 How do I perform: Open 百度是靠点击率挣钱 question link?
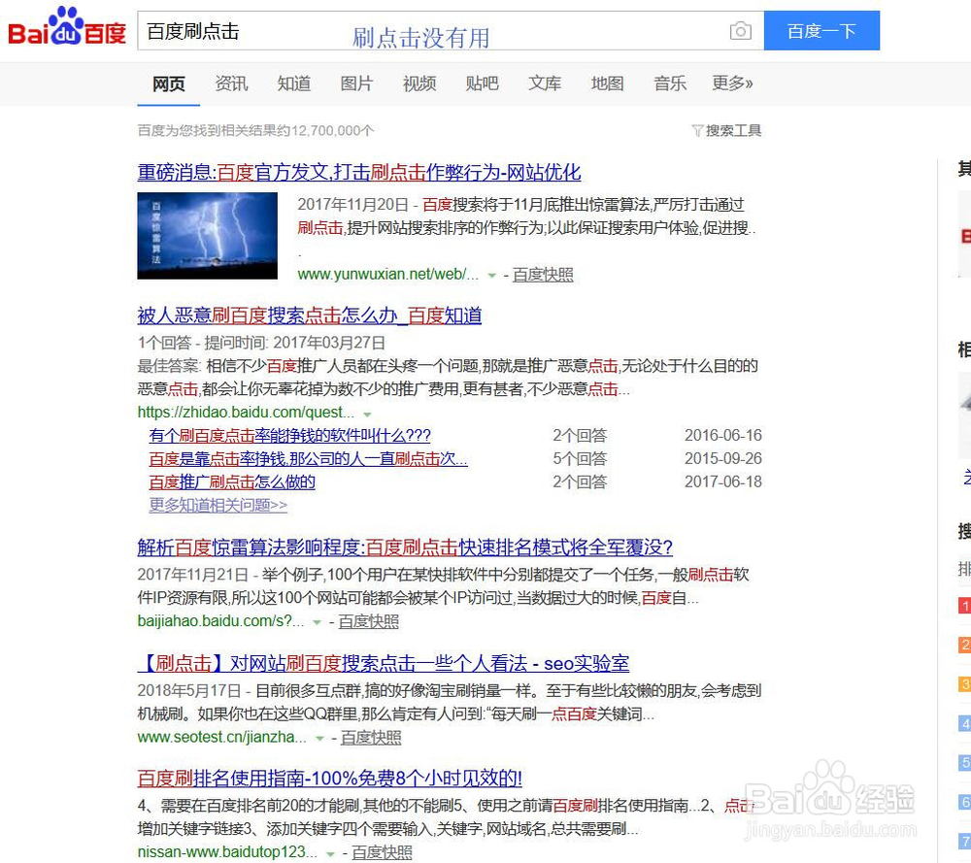click(309, 459)
